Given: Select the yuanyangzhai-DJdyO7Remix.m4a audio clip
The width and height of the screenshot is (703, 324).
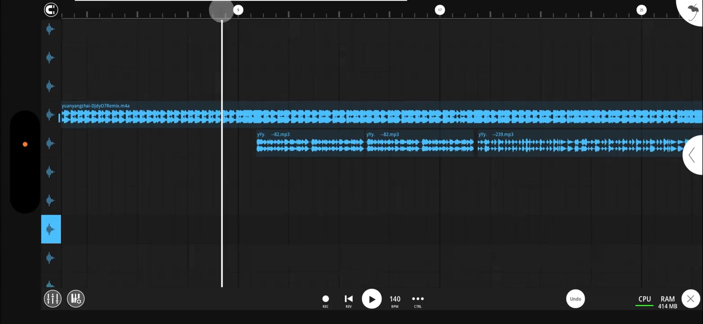Looking at the screenshot, I should coord(382,114).
